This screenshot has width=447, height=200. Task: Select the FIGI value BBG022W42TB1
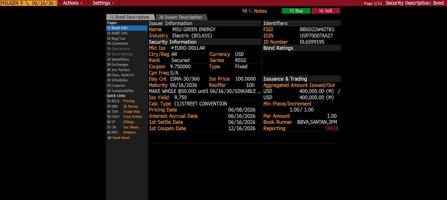click(317, 29)
